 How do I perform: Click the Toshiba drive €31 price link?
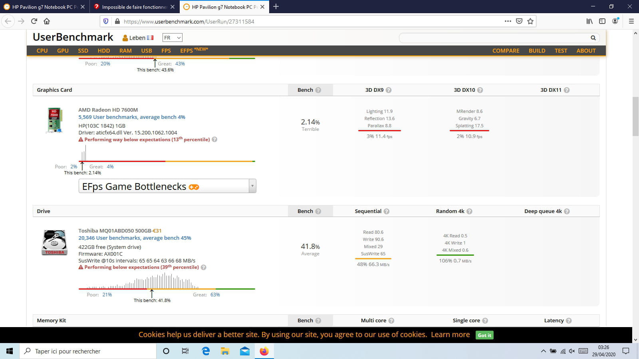tap(157, 231)
